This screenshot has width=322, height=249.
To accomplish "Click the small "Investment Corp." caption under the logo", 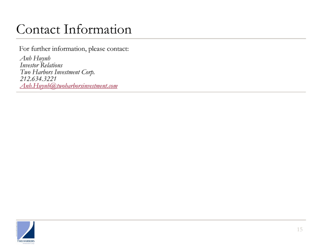I will pyautogui.click(x=28, y=243).
